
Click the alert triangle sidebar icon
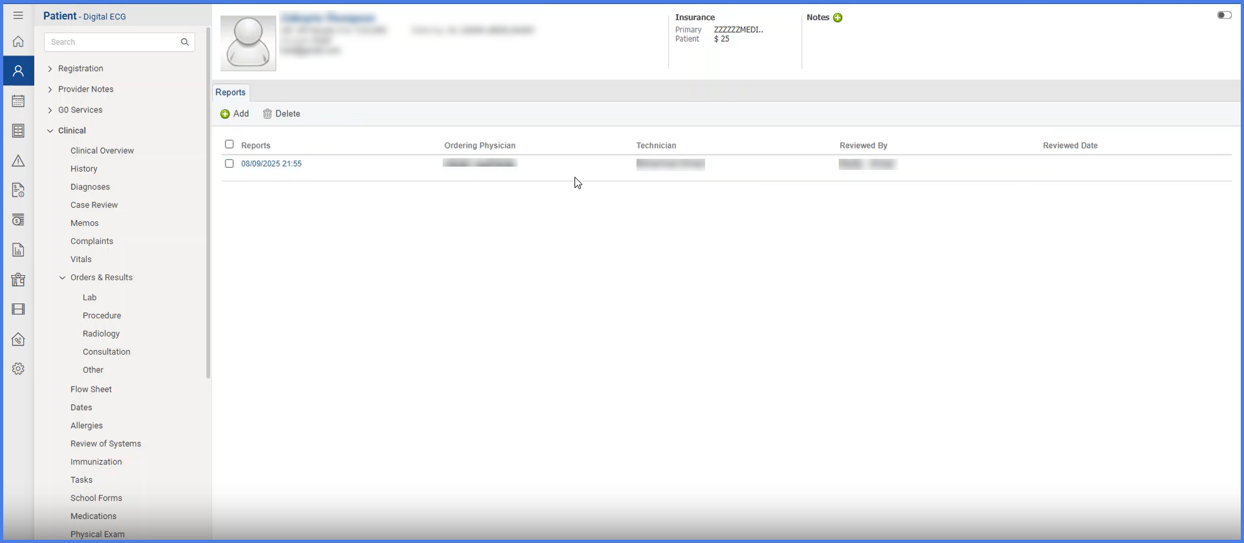coord(18,161)
